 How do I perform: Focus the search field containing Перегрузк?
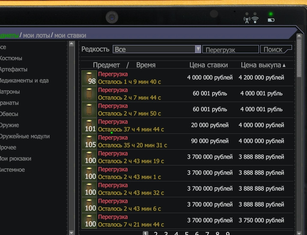[x=230, y=50]
